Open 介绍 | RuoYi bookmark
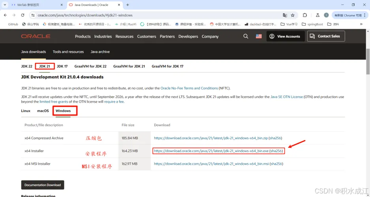 point(126,24)
